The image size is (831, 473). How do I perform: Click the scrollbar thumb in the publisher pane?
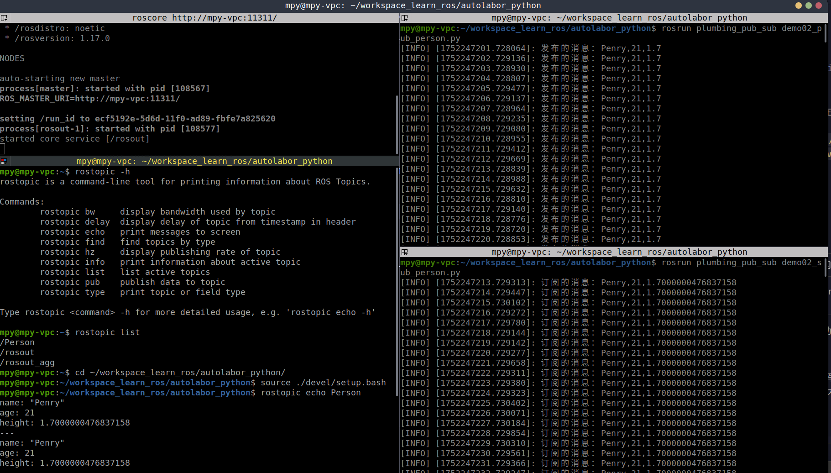click(826, 33)
